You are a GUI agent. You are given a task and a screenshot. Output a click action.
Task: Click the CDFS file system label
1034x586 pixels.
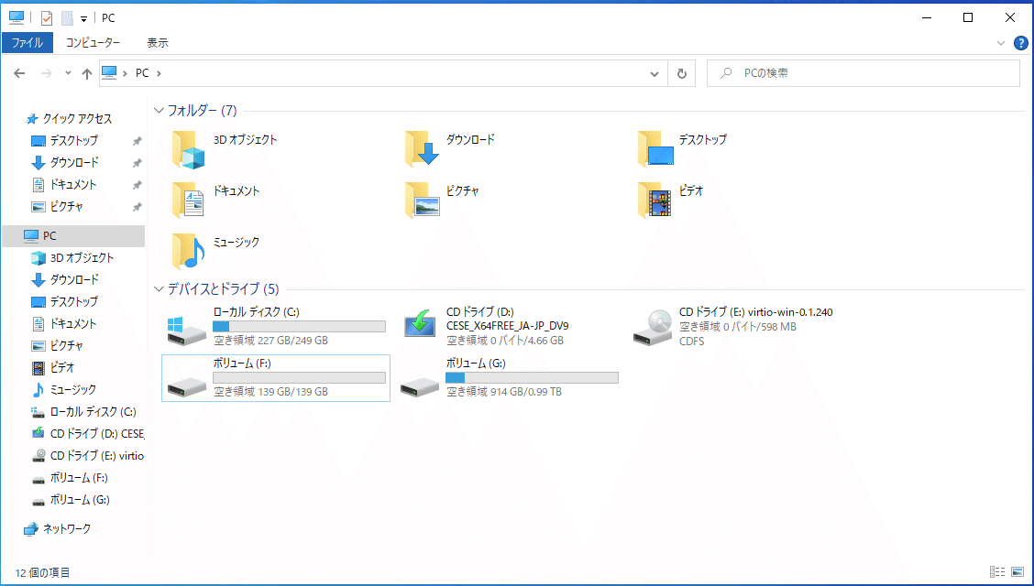(692, 341)
